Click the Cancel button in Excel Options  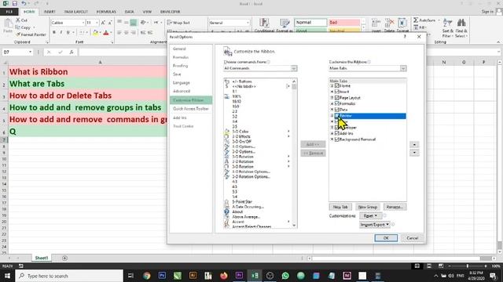click(x=412, y=238)
